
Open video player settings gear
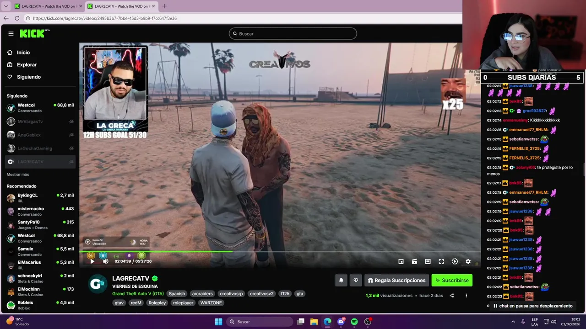[468, 261]
